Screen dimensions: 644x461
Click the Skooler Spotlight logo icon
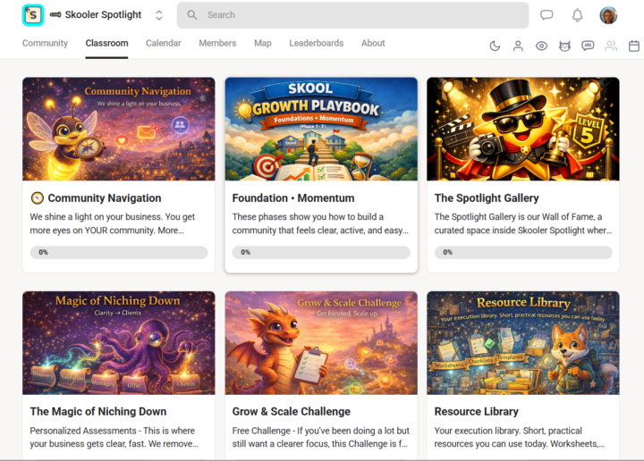tap(33, 15)
